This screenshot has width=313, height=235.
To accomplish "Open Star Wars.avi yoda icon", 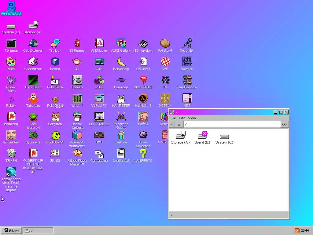I will 33,121.
